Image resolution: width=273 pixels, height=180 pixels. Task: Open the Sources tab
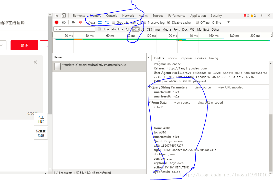click(158, 16)
